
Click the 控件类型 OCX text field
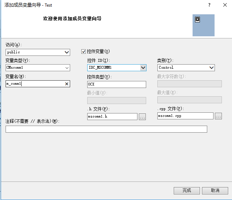(x=117, y=84)
